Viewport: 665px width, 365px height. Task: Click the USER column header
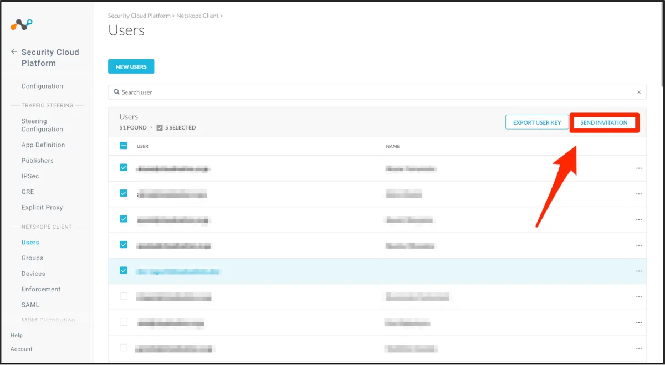pyautogui.click(x=142, y=146)
